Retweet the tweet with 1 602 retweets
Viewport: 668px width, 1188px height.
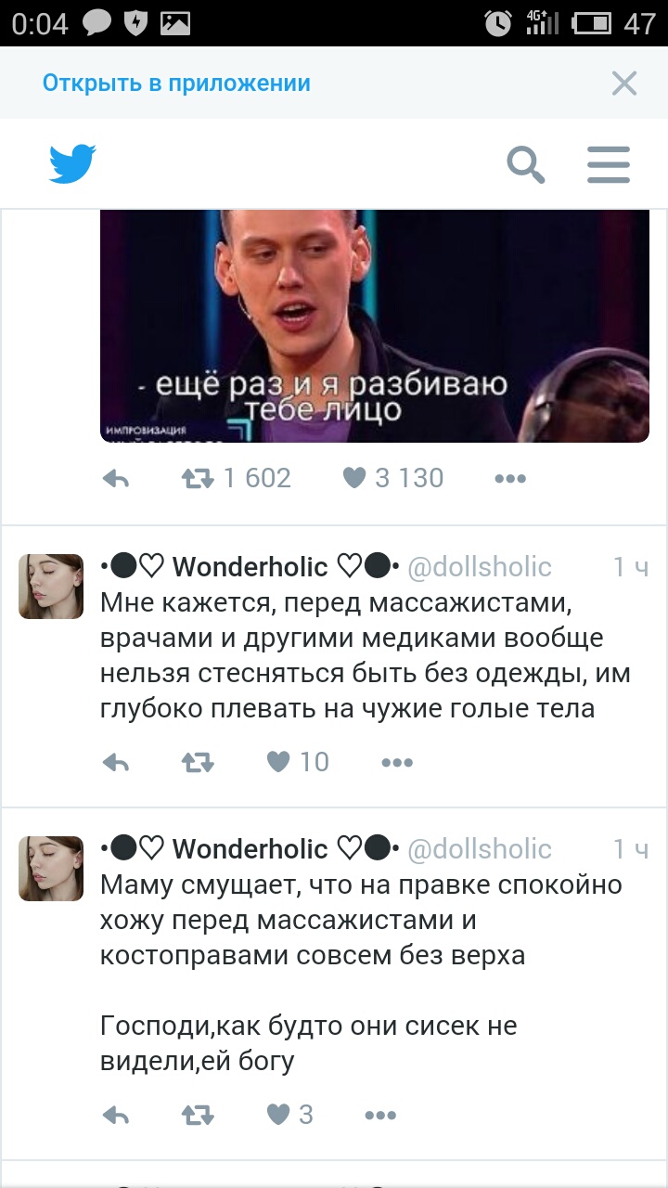pyautogui.click(x=197, y=479)
